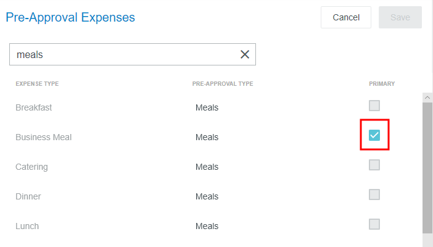Select the Breakfast expense type row

[33, 107]
